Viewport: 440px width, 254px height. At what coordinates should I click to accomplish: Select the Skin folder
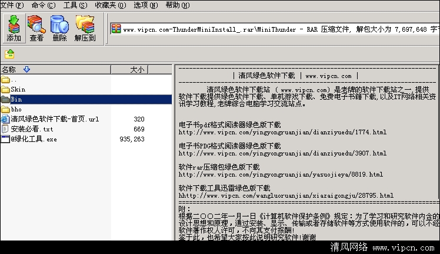click(x=18, y=89)
